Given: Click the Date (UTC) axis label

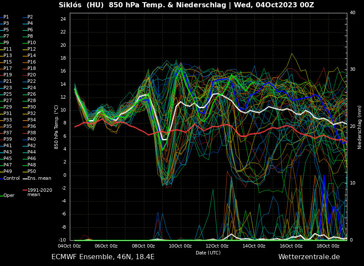Looking at the screenshot, I should click(208, 253).
